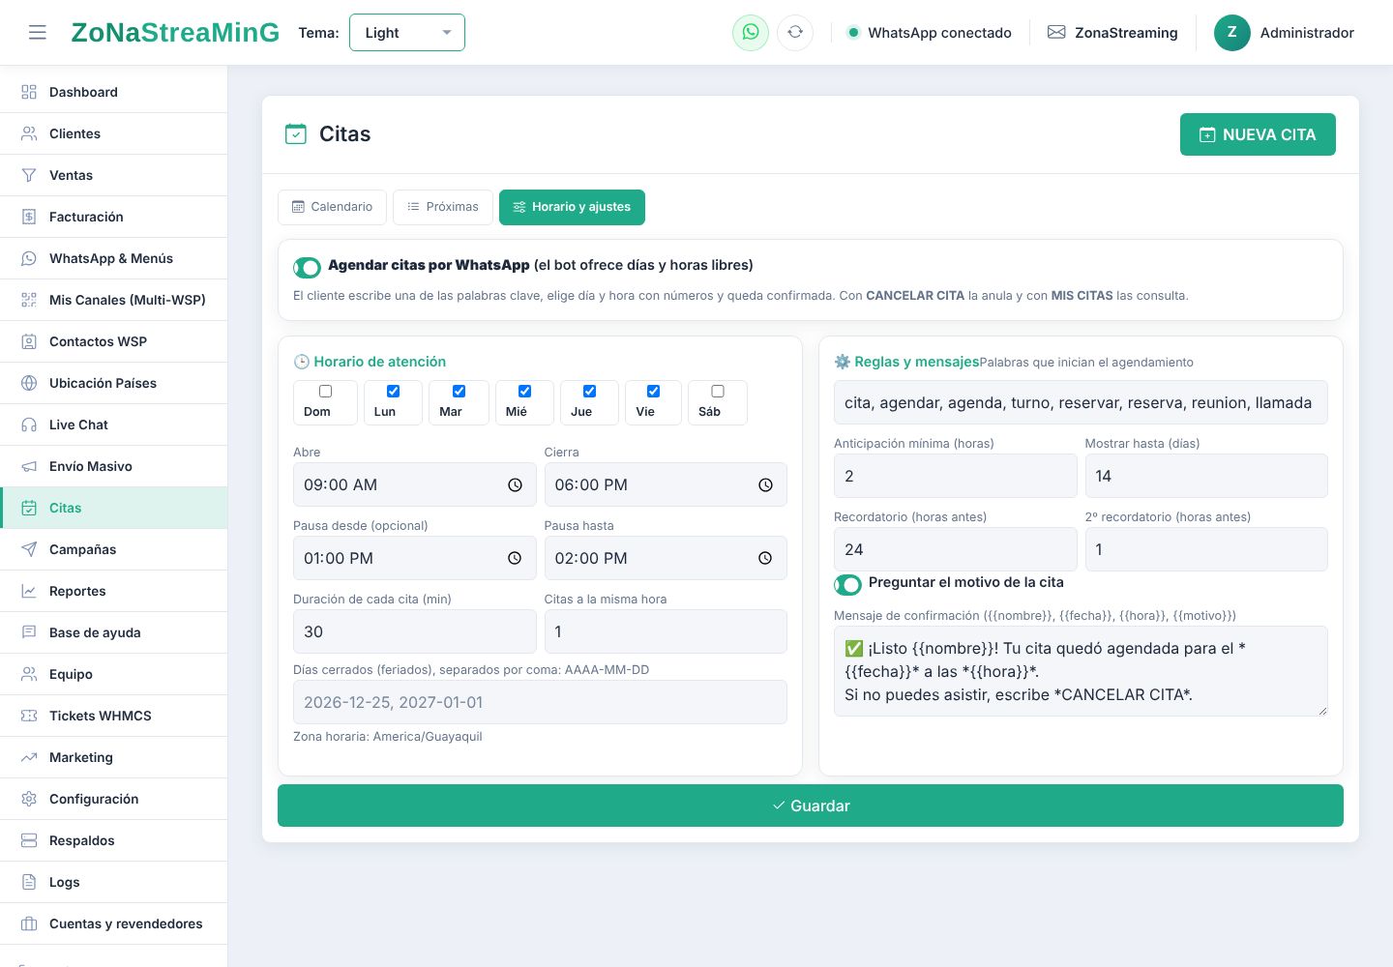Open Tickets WHMCS in the sidebar
Image resolution: width=1393 pixels, height=967 pixels.
point(114,716)
